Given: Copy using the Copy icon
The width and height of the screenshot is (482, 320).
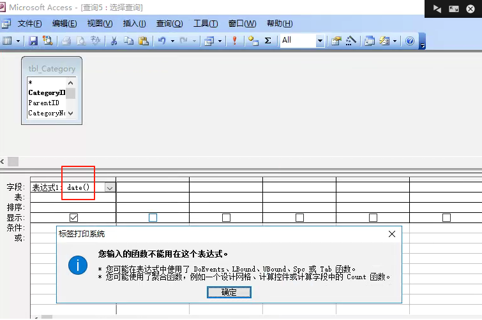Looking at the screenshot, I should coord(129,41).
